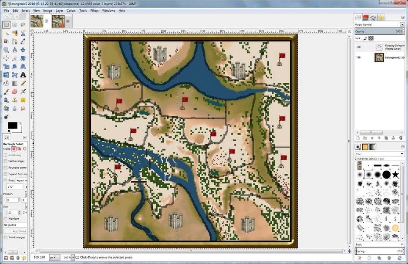The width and height of the screenshot is (408, 264).
Task: Select the Ellipse Select tool
Action: click(14, 25)
